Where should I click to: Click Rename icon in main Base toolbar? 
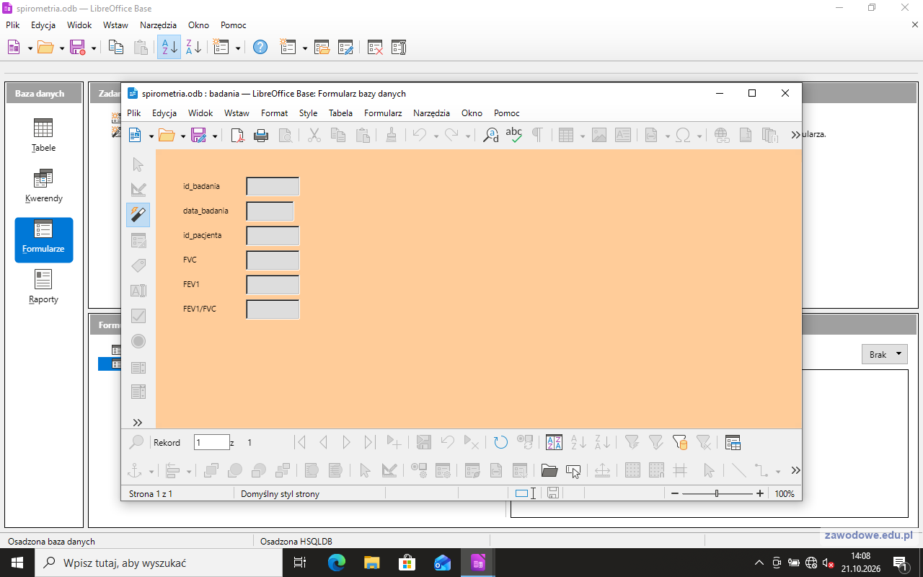pyautogui.click(x=399, y=47)
